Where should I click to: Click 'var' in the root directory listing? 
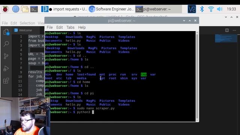pos(153,75)
